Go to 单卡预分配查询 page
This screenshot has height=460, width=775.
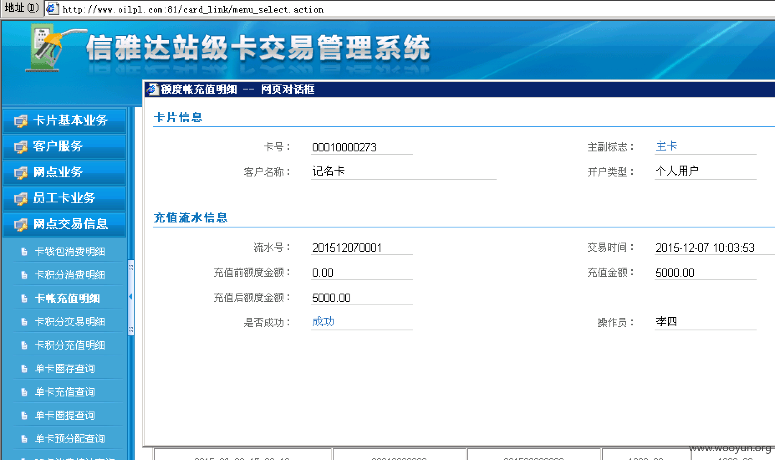pos(69,439)
